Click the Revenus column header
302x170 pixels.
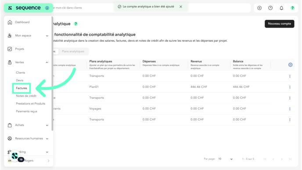point(196,61)
